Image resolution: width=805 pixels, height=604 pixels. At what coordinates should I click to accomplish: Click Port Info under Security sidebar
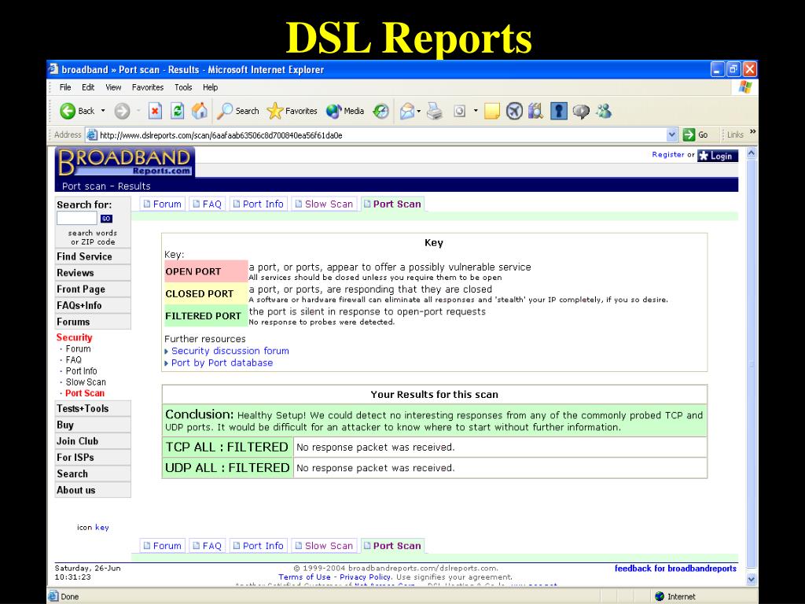tap(81, 371)
